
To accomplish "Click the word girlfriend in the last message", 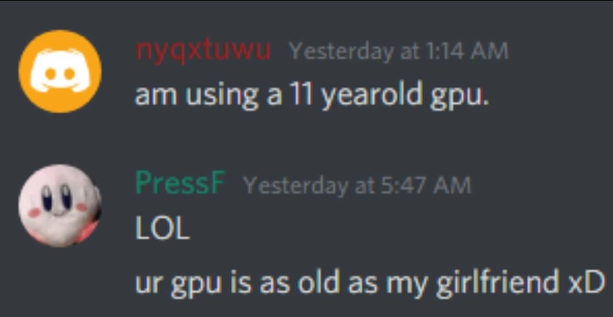I will click(x=497, y=282).
